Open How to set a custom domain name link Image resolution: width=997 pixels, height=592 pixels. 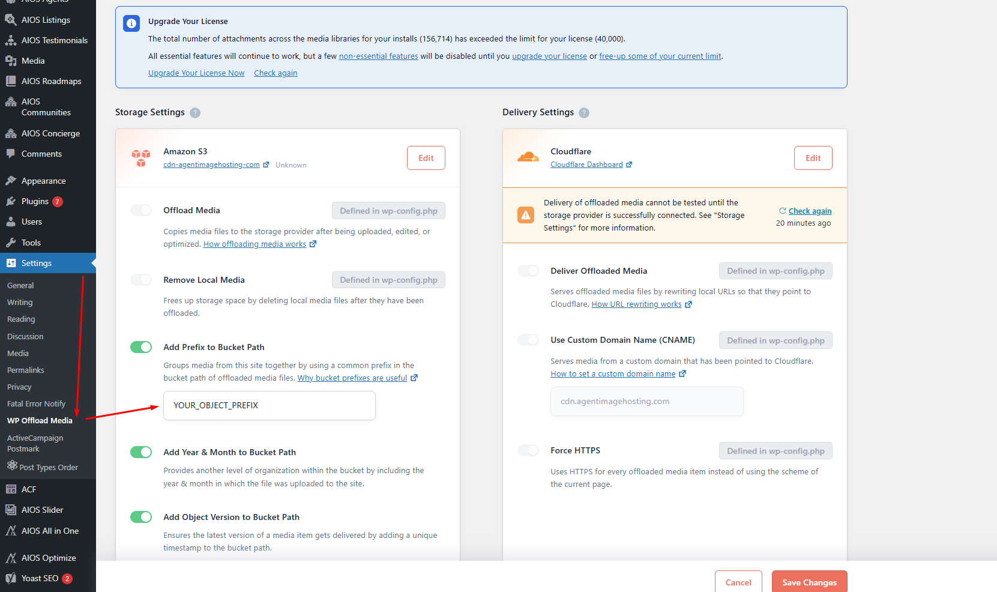tap(613, 373)
